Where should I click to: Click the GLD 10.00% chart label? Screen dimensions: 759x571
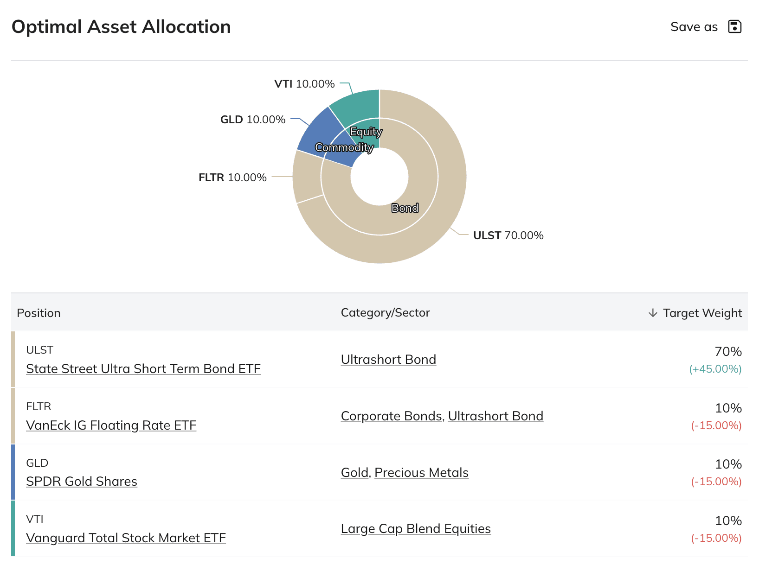coord(253,120)
